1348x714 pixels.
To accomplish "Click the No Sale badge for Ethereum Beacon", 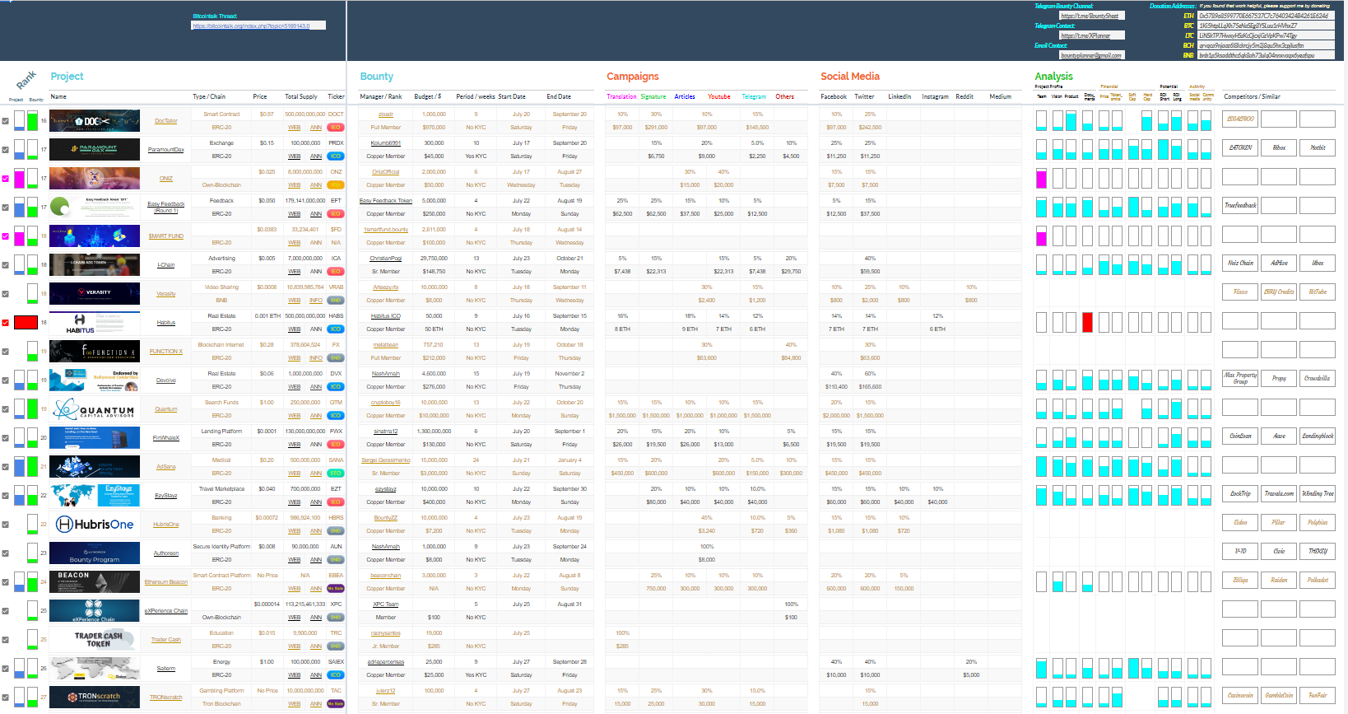I will (336, 589).
